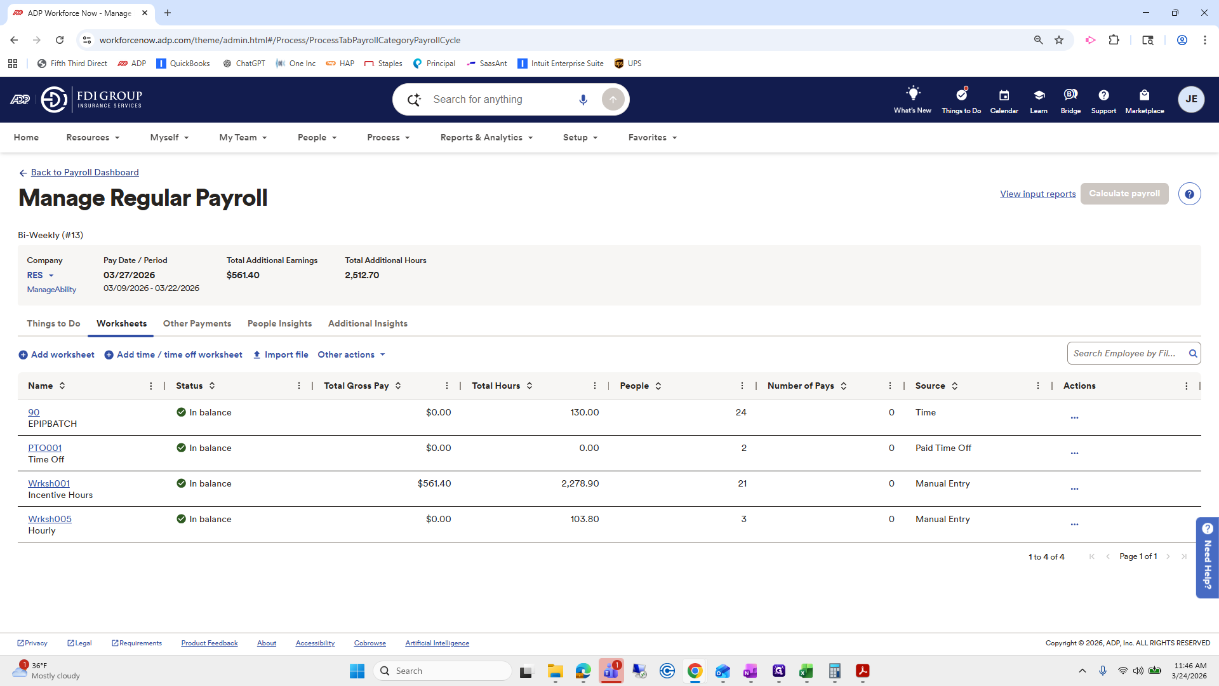
Task: Open ADP Support
Action: click(1103, 99)
